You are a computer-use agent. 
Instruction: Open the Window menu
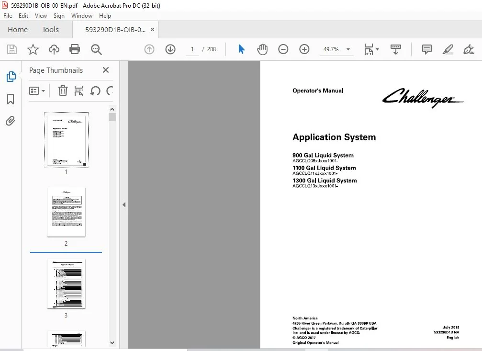pyautogui.click(x=82, y=16)
